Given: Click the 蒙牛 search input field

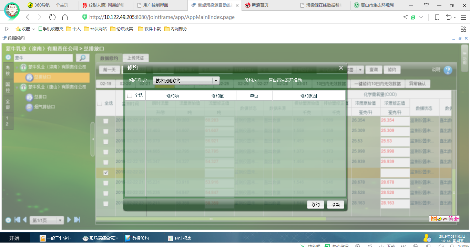Looking at the screenshot, I should [43, 58].
